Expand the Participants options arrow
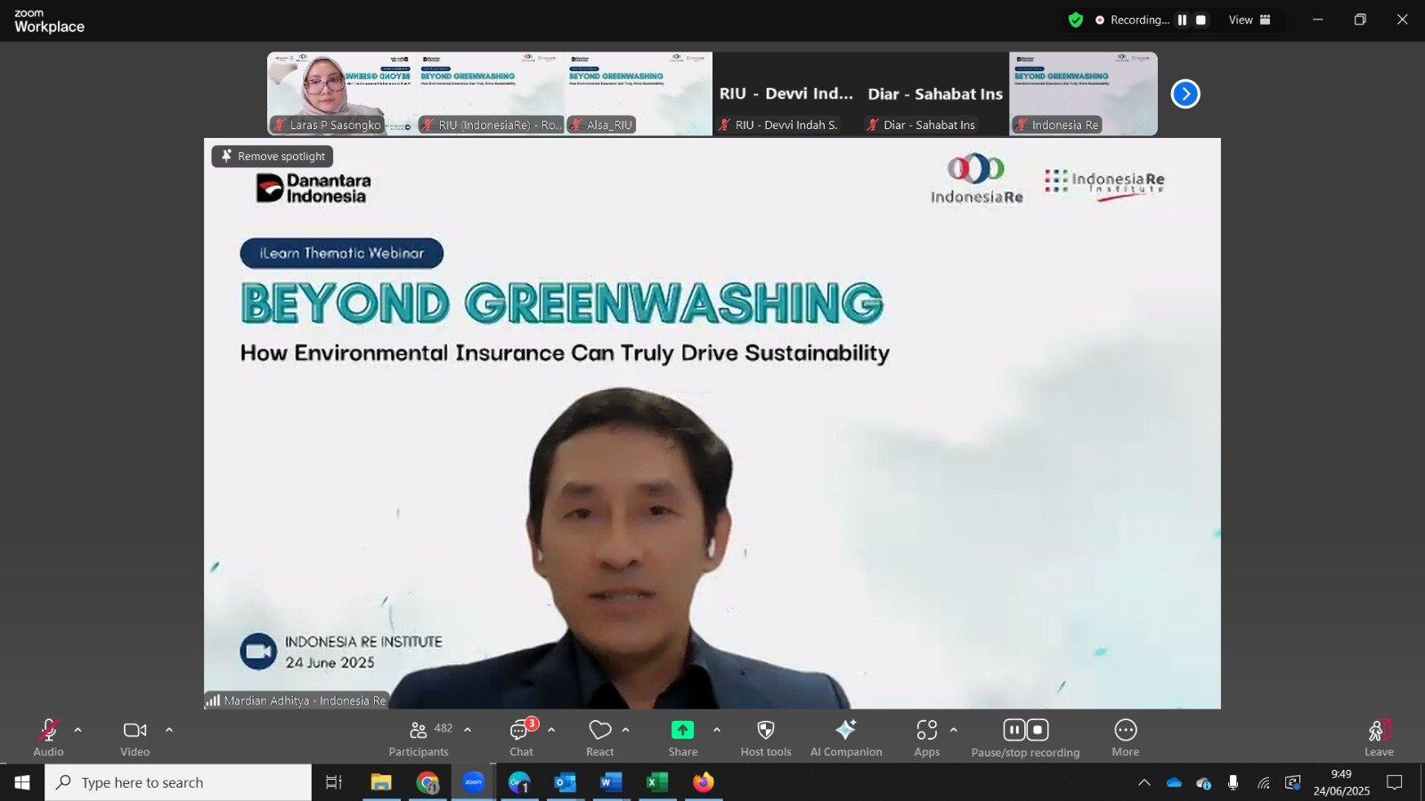Viewport: 1425px width, 801px height. (468, 730)
